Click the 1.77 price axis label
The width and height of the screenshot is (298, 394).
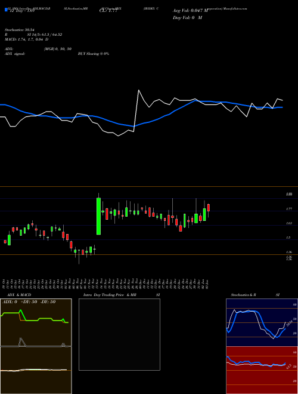[x=288, y=209]
